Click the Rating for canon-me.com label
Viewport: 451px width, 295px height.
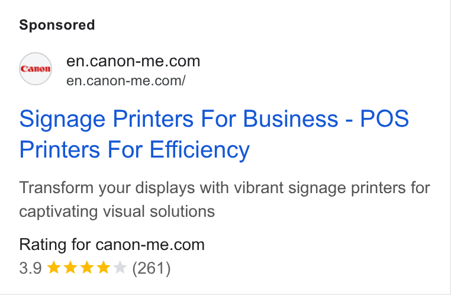tap(112, 245)
